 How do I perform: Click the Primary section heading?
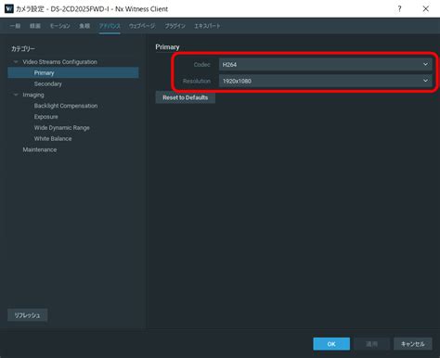167,47
